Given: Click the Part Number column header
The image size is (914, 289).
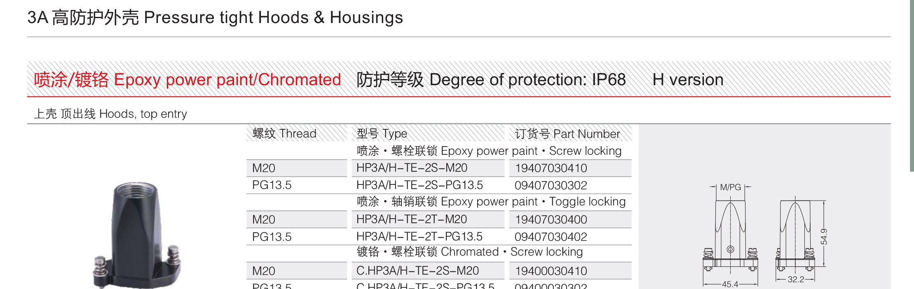Looking at the screenshot, I should point(567,134).
